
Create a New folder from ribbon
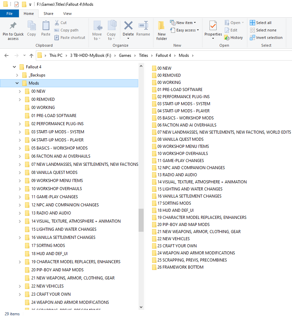162,30
